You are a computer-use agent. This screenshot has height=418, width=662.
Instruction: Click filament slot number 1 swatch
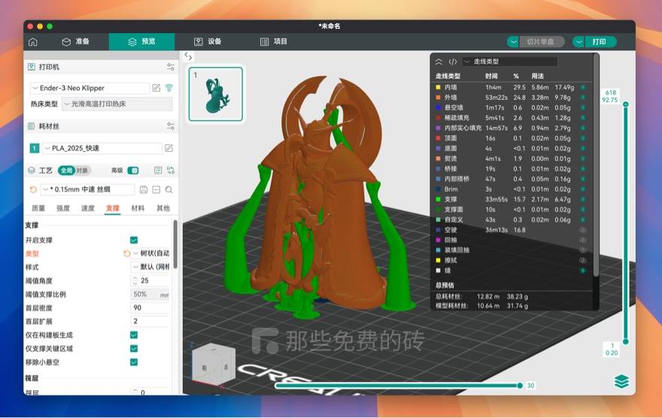click(35, 148)
